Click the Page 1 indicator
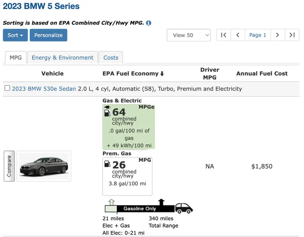The image size is (304, 237). (x=258, y=35)
